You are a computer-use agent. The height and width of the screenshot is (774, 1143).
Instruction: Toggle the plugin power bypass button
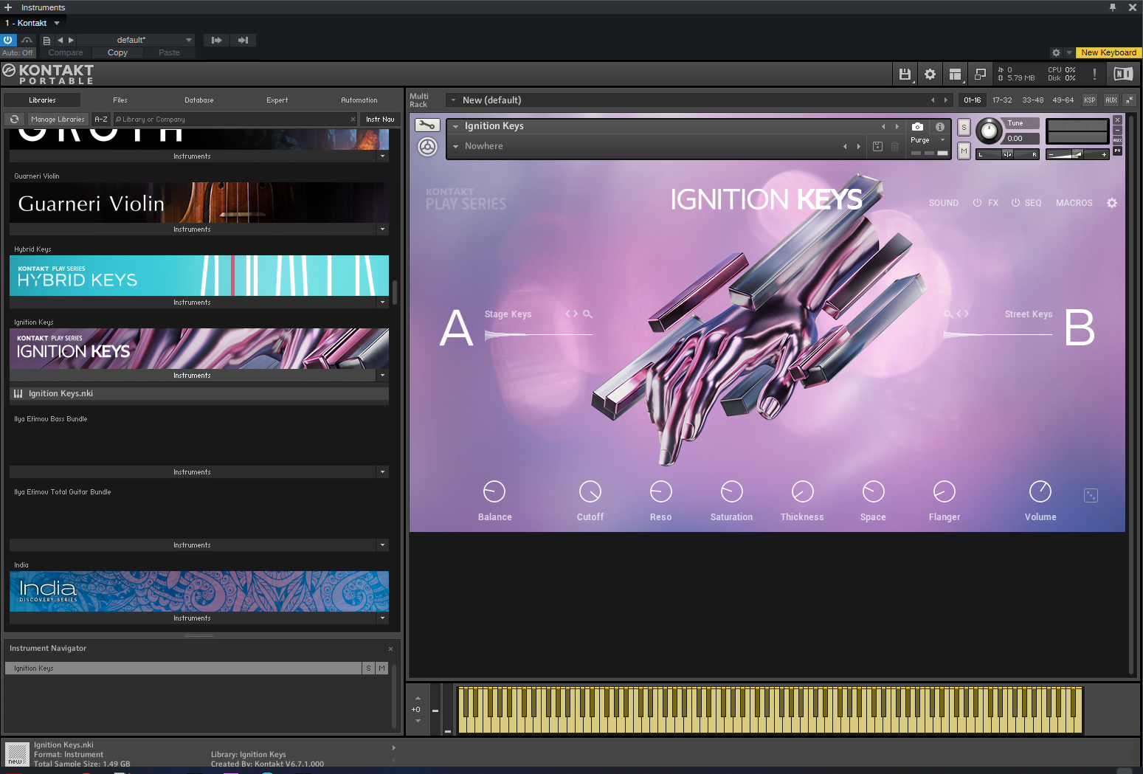pyautogui.click(x=8, y=41)
